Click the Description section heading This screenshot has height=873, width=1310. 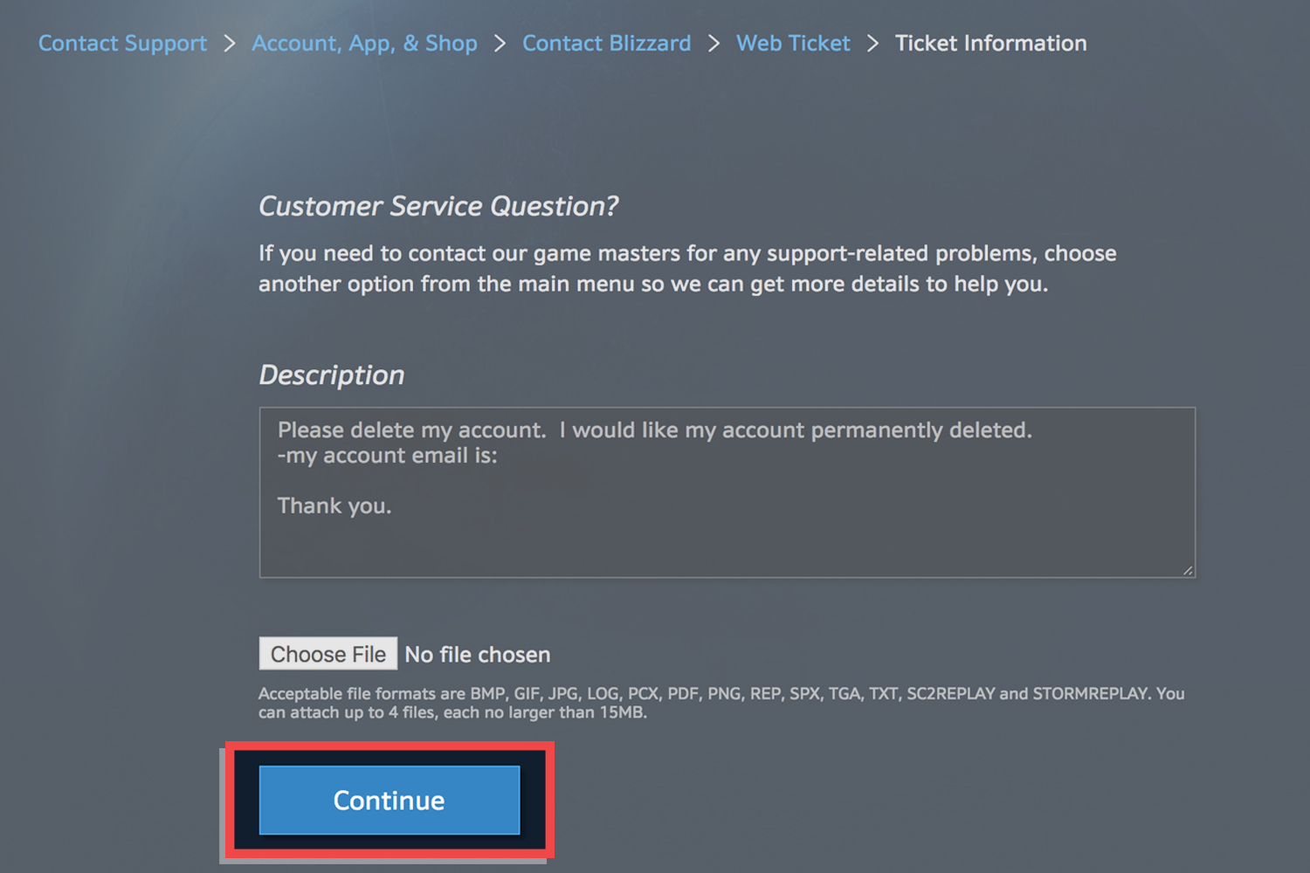click(x=331, y=375)
